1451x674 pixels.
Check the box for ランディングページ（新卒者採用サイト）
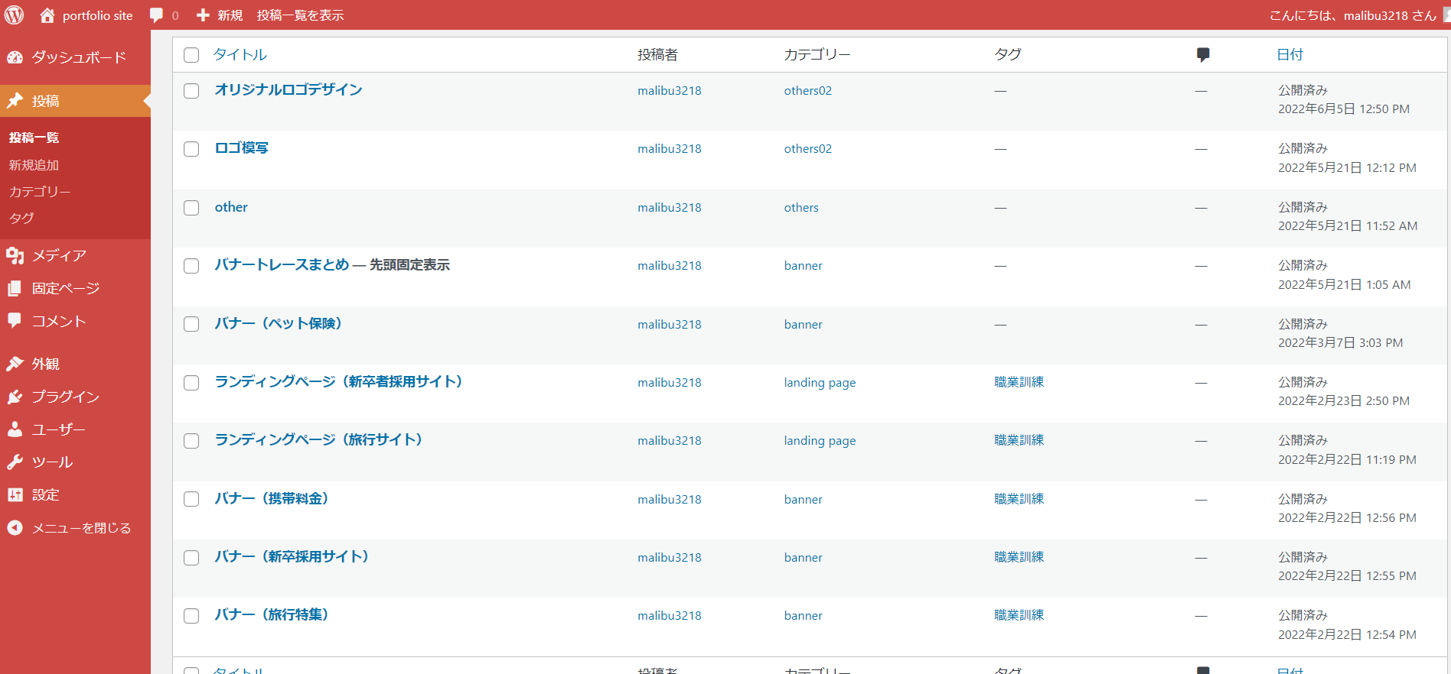pyautogui.click(x=191, y=383)
